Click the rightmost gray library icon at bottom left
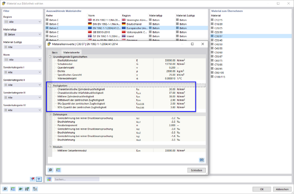 click(x=35, y=189)
